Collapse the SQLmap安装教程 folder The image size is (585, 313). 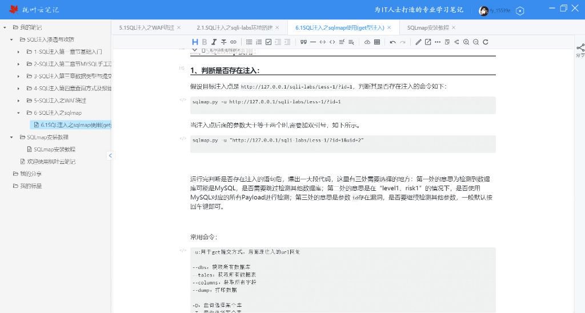point(11,137)
